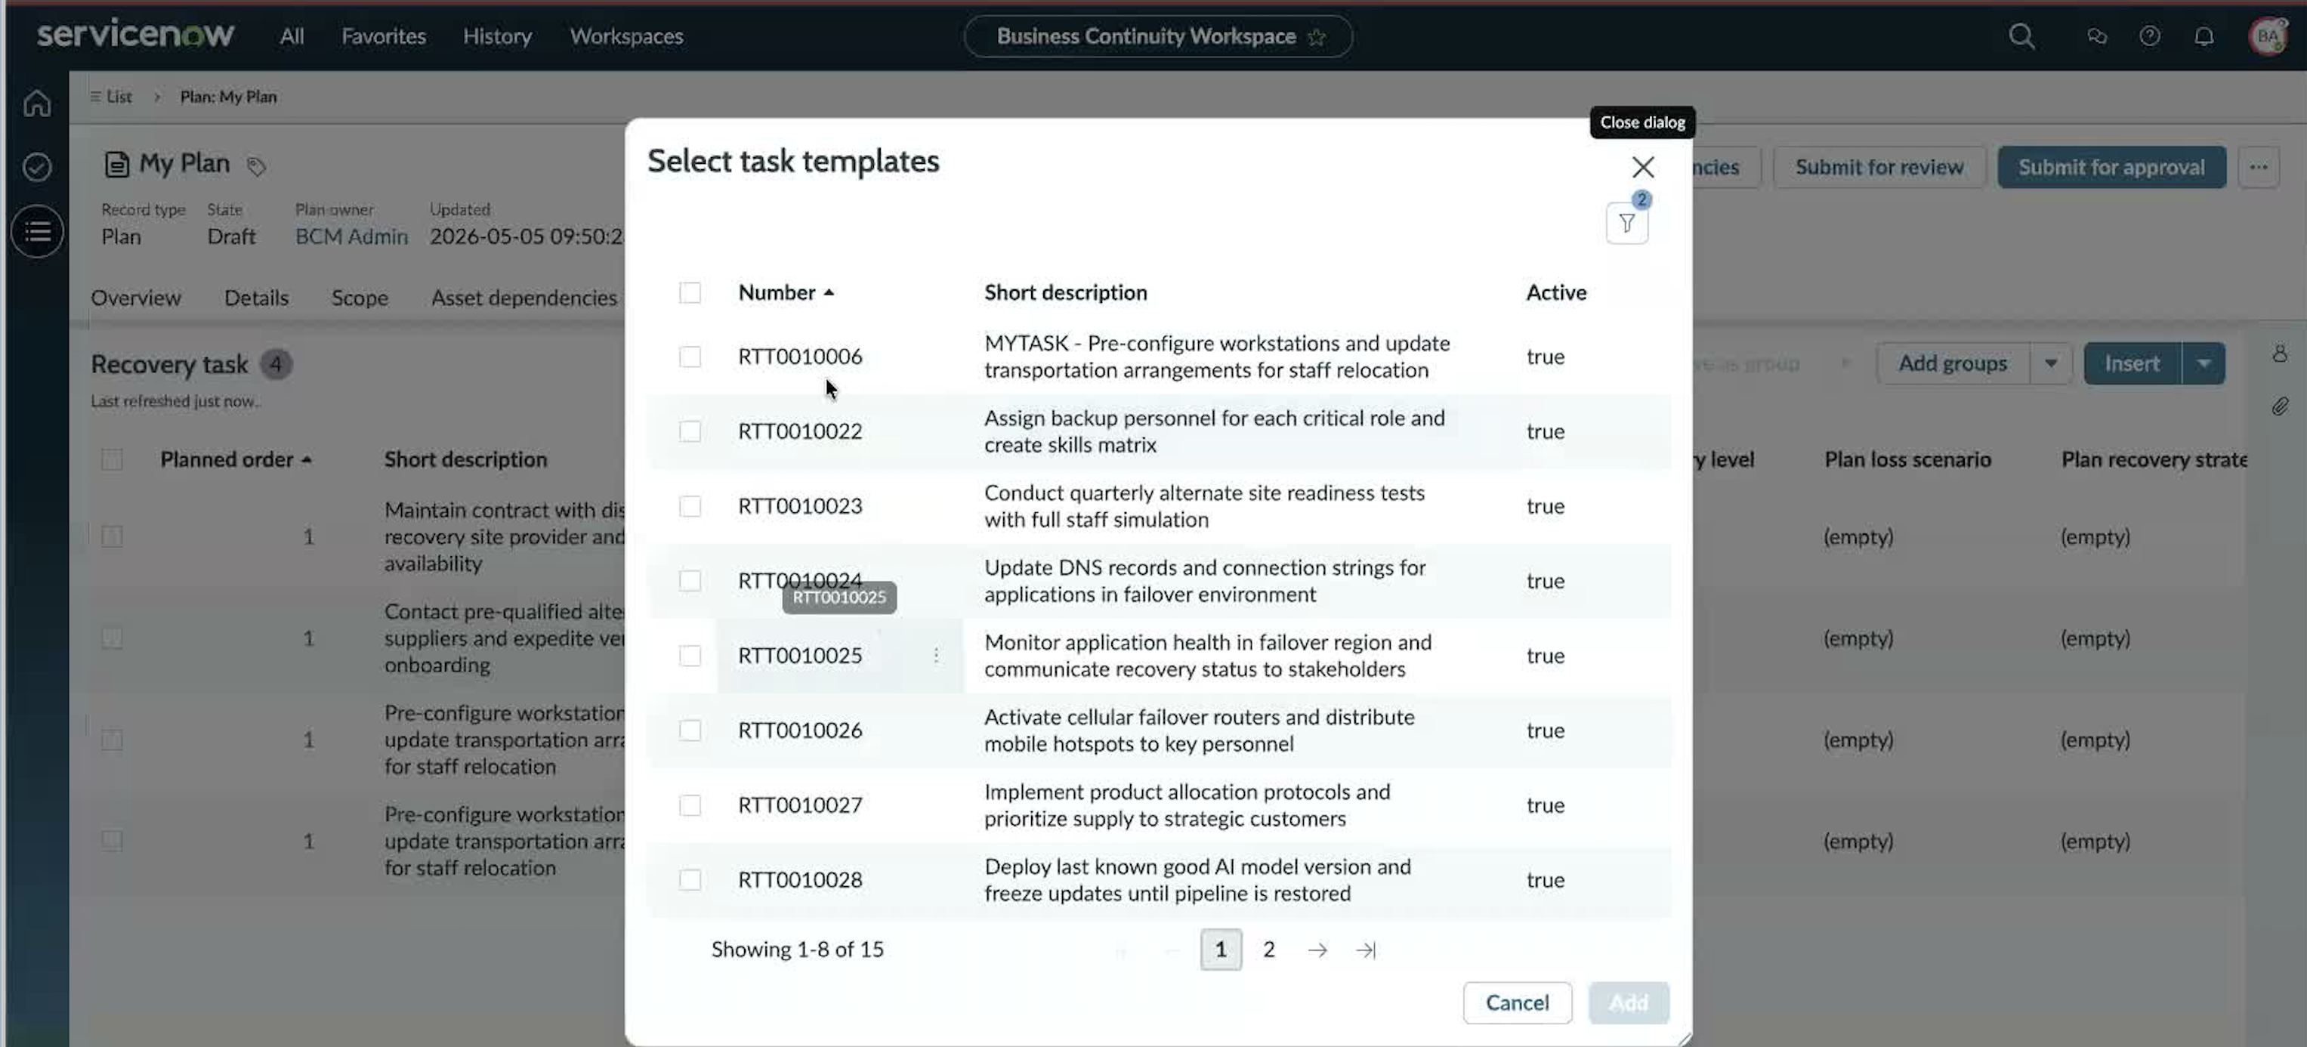Open the checkmark tasks icon in sidebar
2307x1047 pixels.
point(37,168)
